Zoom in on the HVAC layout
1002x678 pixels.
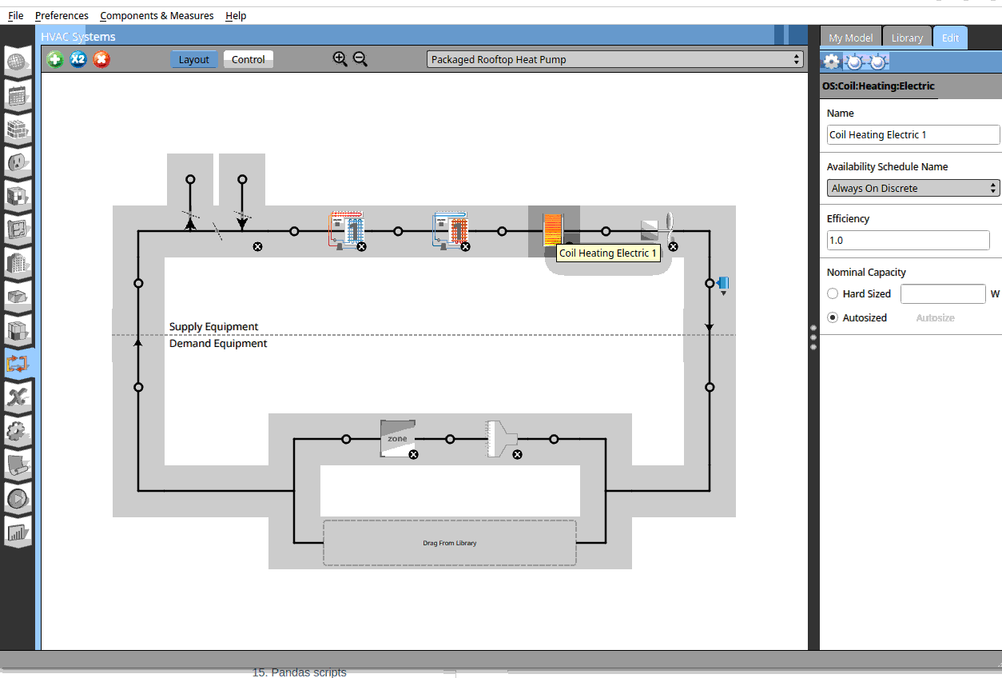coord(340,58)
